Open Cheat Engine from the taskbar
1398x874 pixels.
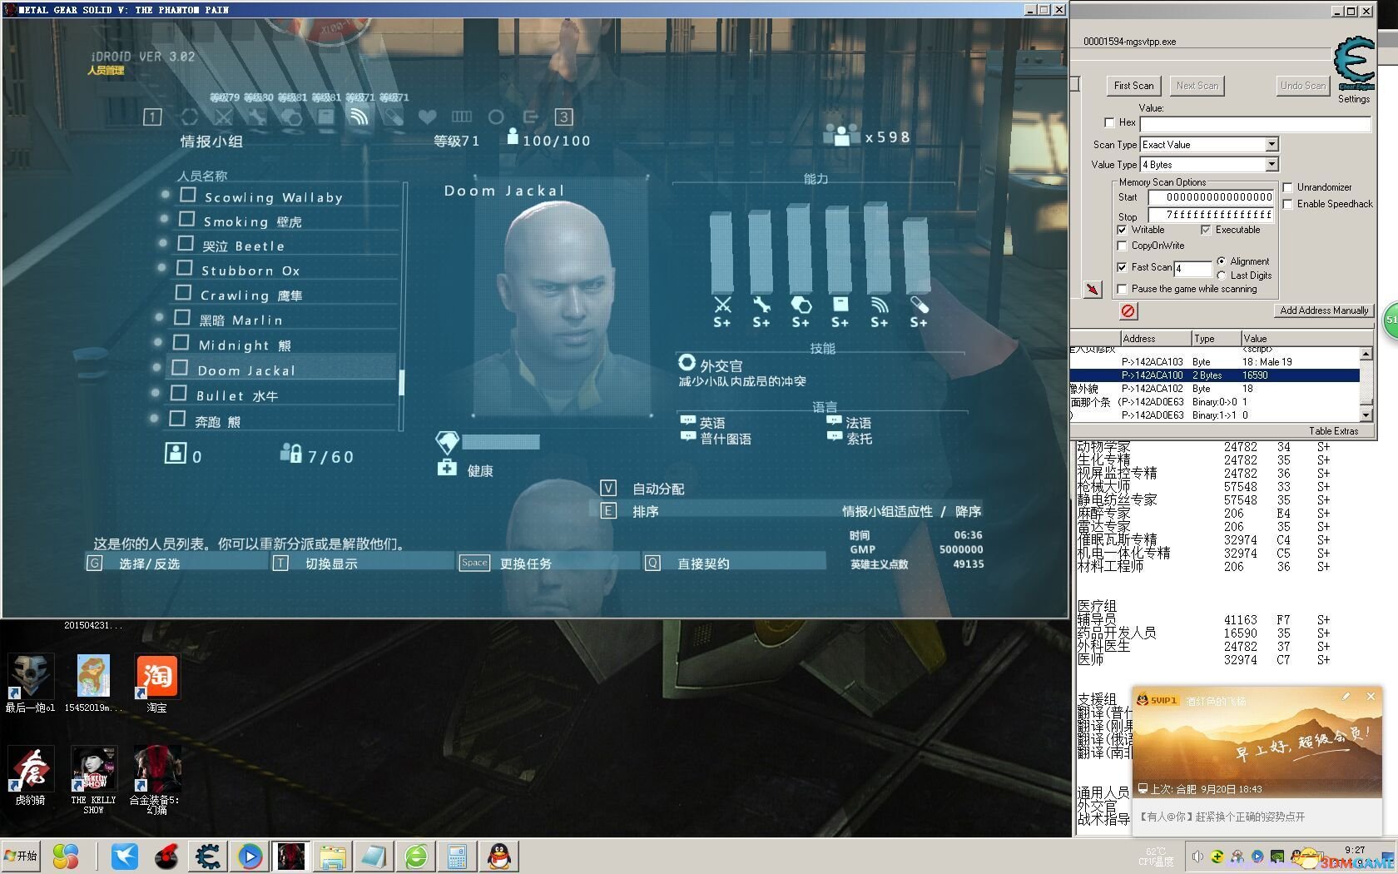click(207, 857)
